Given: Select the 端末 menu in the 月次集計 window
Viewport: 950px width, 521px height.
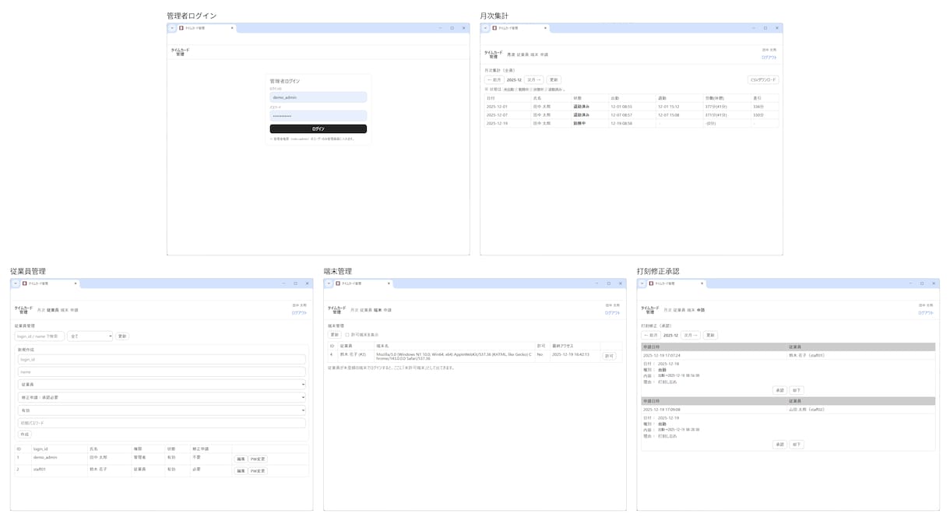Looking at the screenshot, I should [x=534, y=55].
